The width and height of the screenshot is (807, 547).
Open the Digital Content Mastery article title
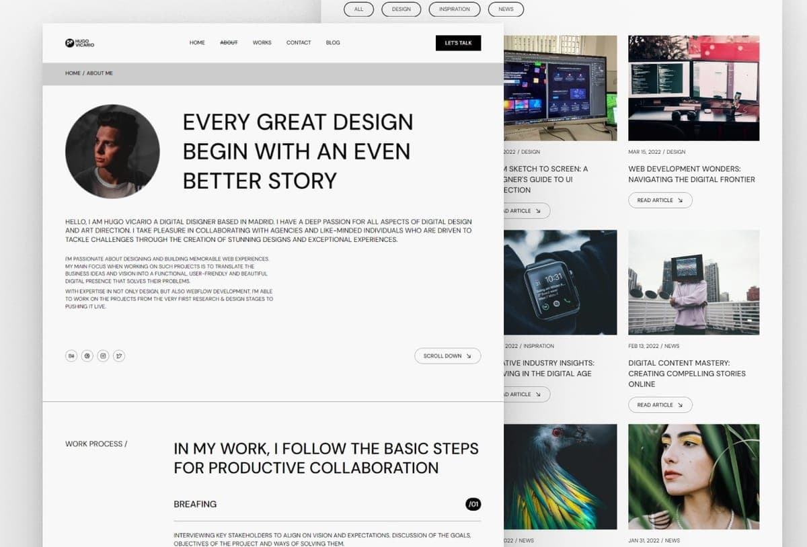click(687, 374)
